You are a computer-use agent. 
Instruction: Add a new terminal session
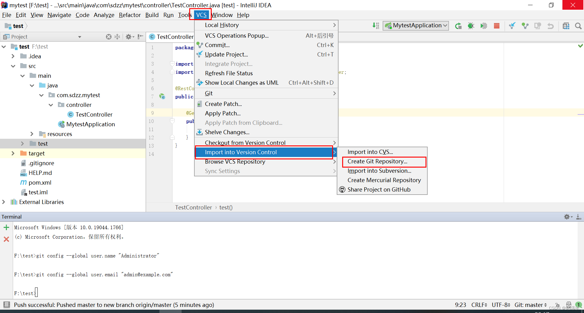click(x=6, y=227)
